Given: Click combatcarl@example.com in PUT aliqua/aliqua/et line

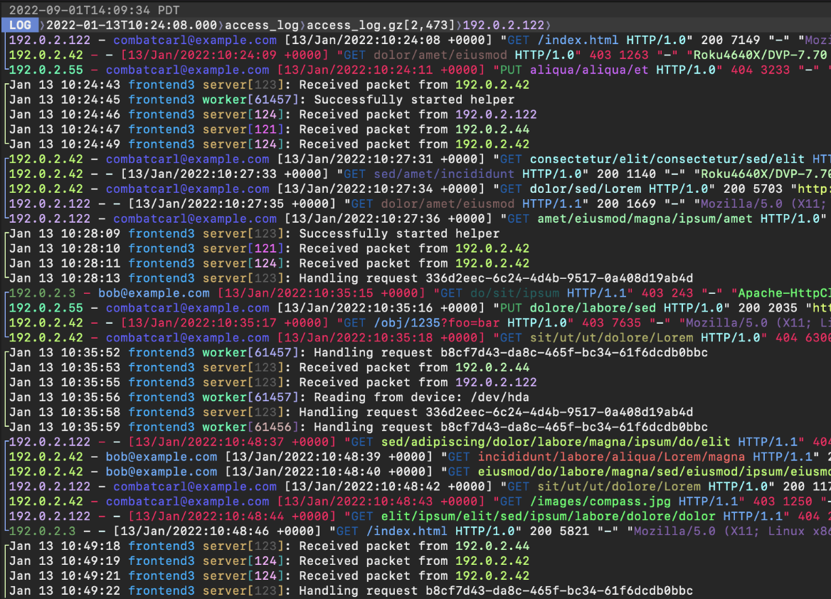Looking at the screenshot, I should tap(188, 70).
